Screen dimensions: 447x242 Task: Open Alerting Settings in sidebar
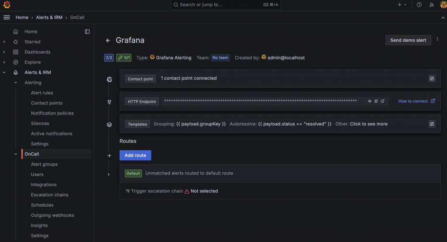40,144
